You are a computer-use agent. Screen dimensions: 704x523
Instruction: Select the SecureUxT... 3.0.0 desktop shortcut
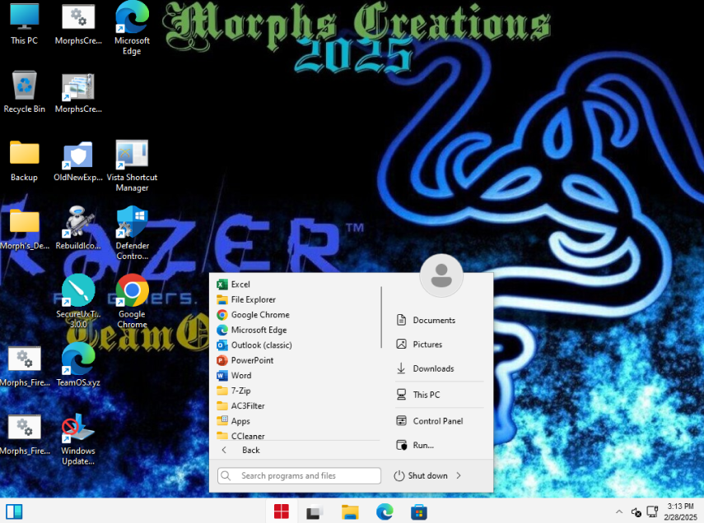[78, 302]
